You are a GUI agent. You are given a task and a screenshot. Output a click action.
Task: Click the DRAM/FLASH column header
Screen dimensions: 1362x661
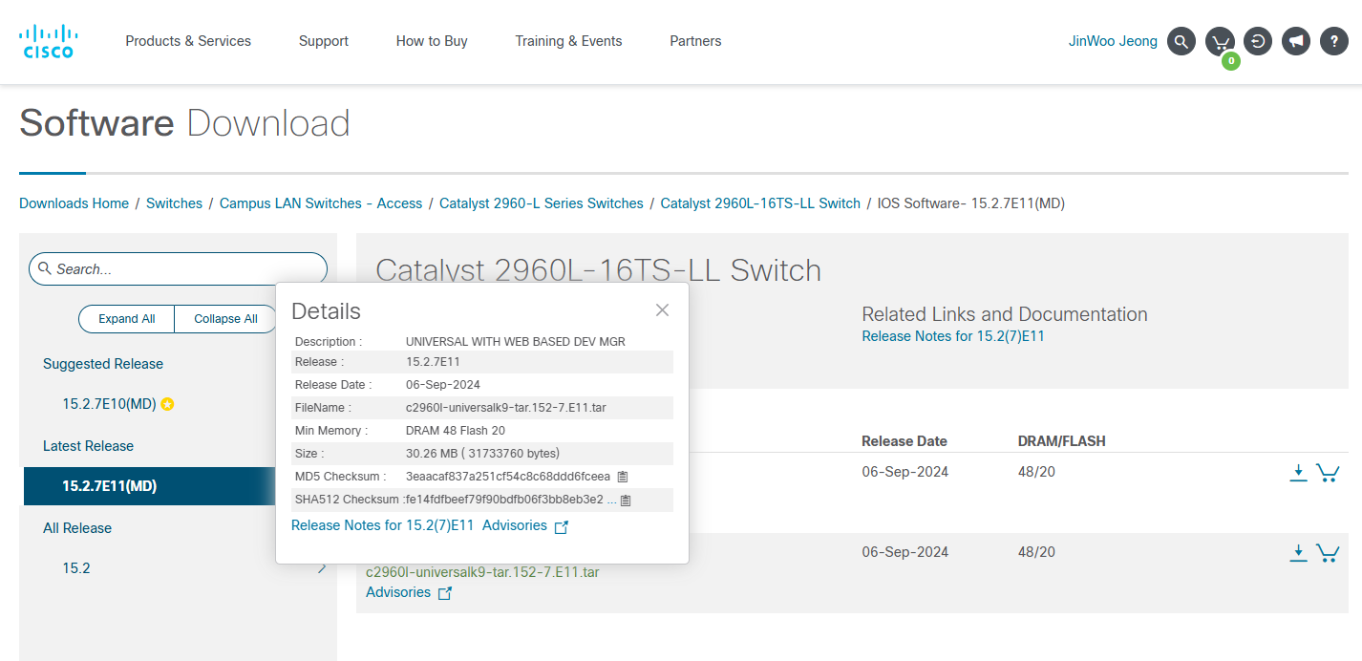[1062, 441]
